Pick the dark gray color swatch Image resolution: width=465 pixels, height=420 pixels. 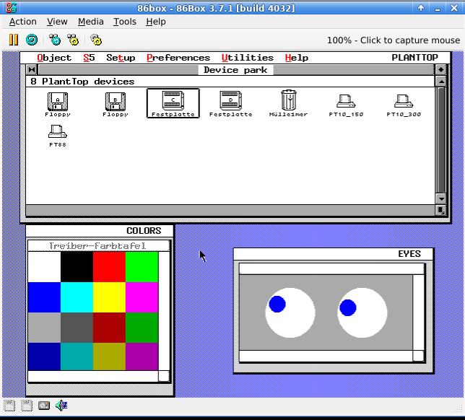click(x=77, y=328)
